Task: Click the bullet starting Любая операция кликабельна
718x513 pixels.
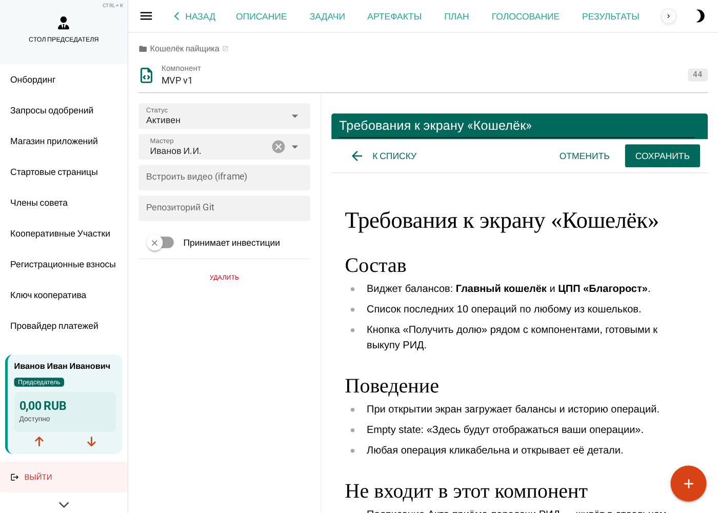Action: 495,450
